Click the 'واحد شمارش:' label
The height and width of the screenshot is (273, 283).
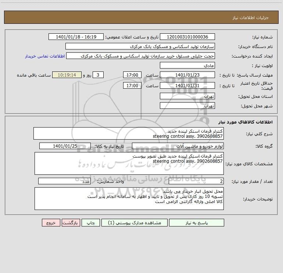point(111,182)
